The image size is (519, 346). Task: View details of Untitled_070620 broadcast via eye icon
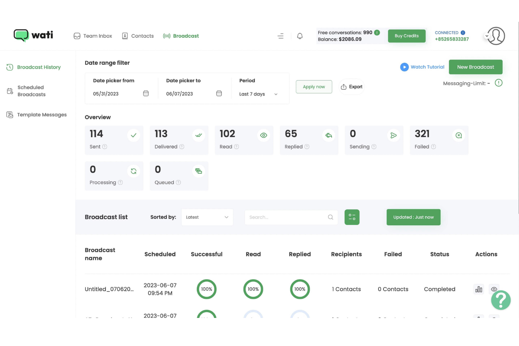(494, 289)
